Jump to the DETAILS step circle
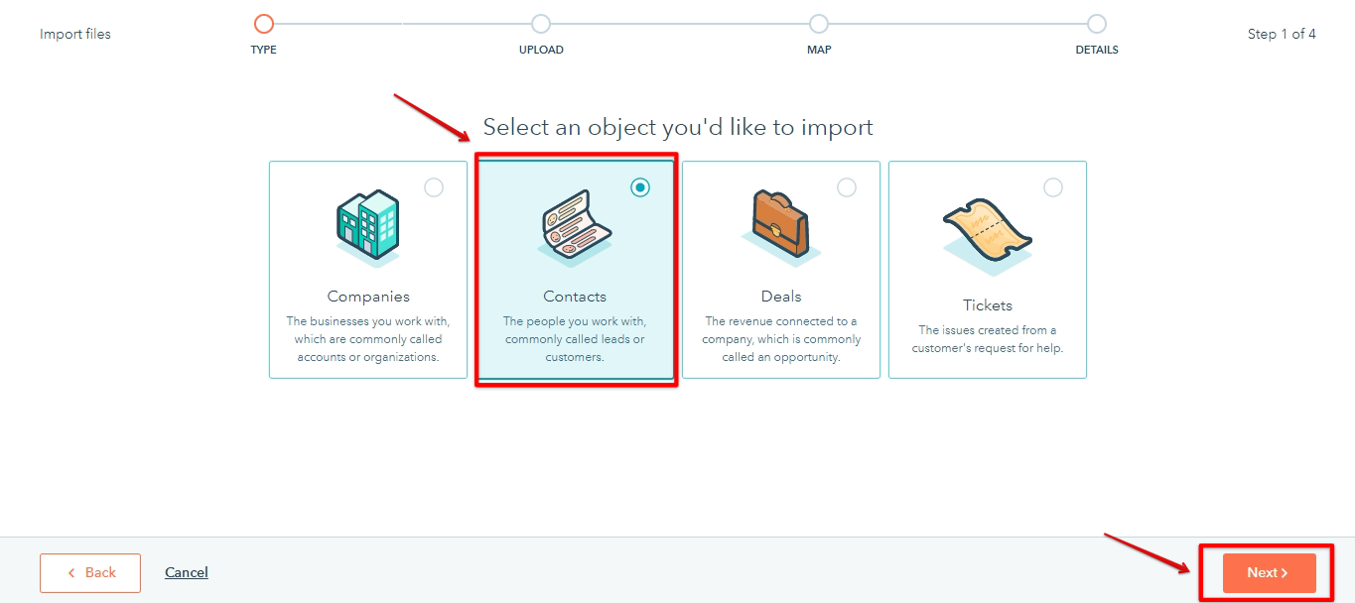 pyautogui.click(x=1097, y=24)
